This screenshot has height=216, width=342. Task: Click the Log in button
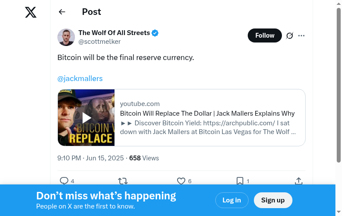[x=232, y=200]
